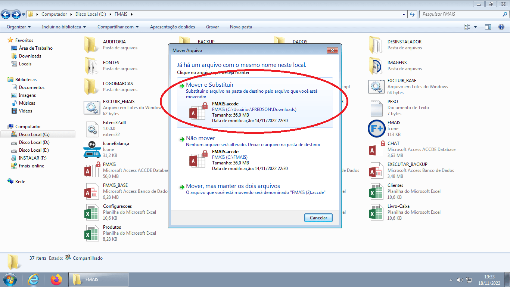Image resolution: width=510 pixels, height=287 pixels.
Task: Select the FMAIS F+ icon file
Action: (x=376, y=128)
